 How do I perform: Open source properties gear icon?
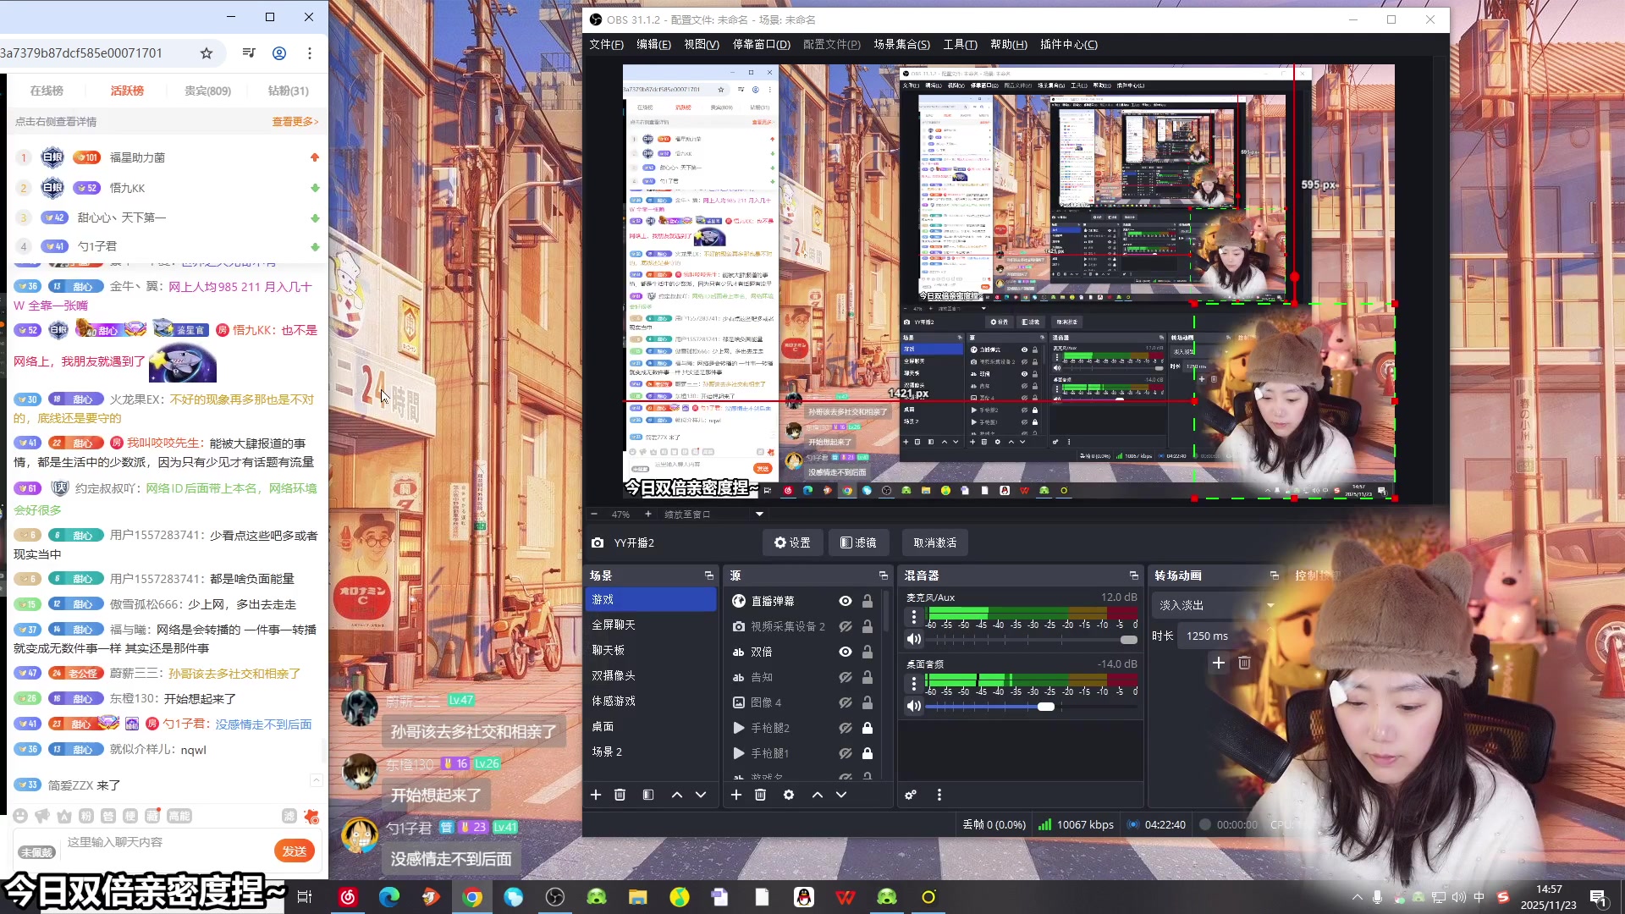(x=789, y=795)
